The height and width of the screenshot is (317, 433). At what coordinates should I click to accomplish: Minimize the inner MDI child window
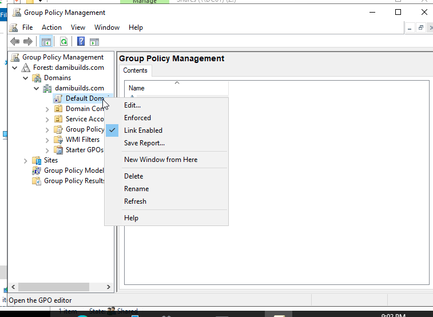pos(410,28)
